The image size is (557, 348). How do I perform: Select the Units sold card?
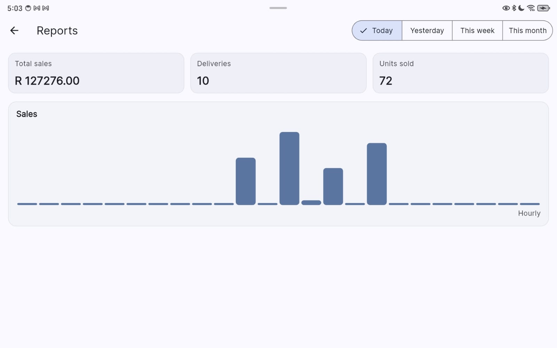coord(461,73)
